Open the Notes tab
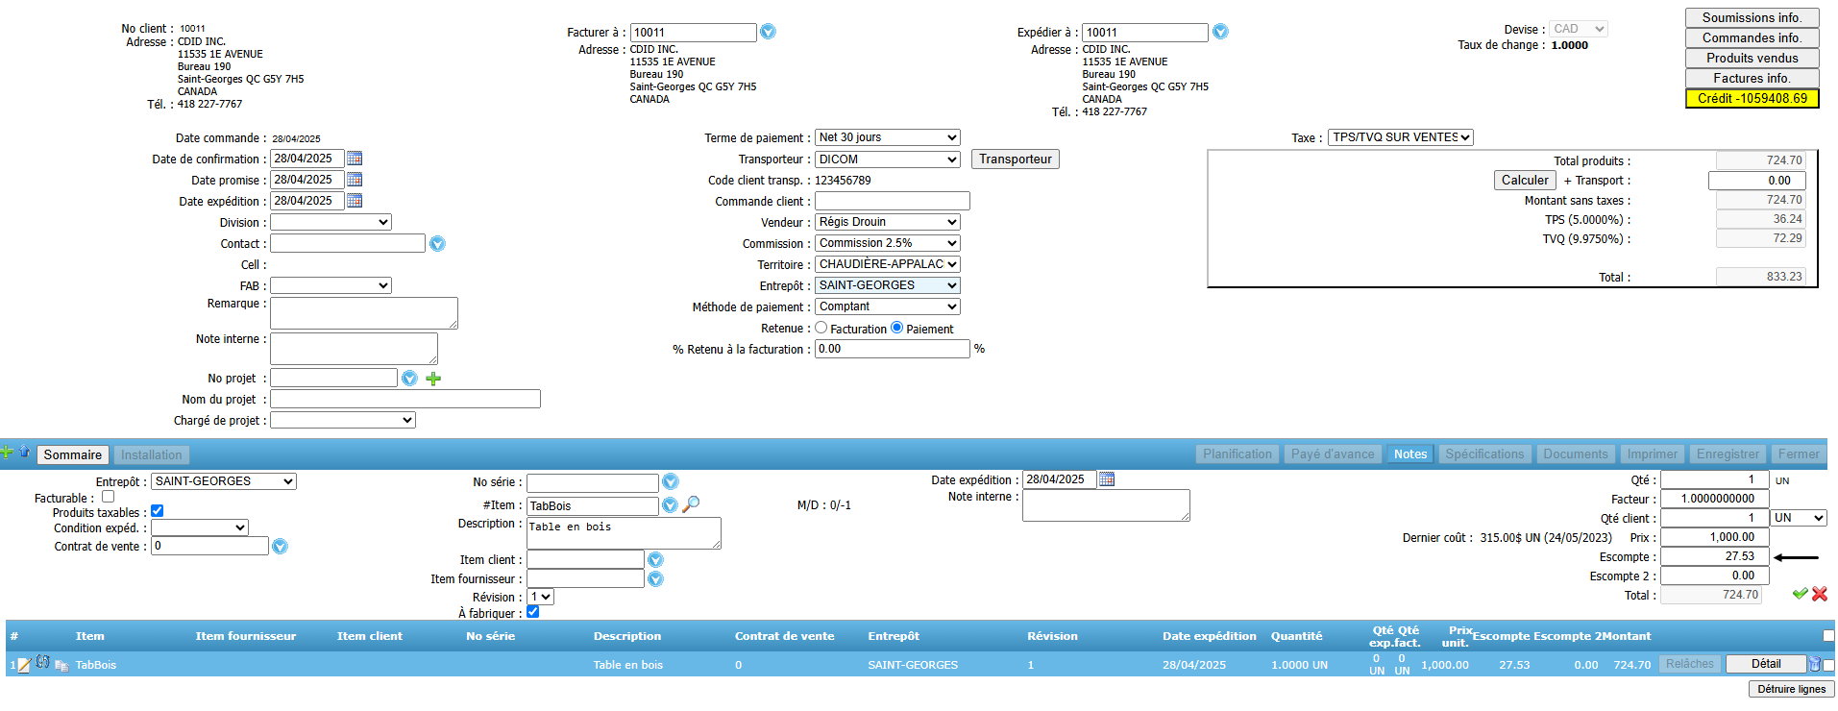The height and width of the screenshot is (711, 1838). pos(1409,454)
